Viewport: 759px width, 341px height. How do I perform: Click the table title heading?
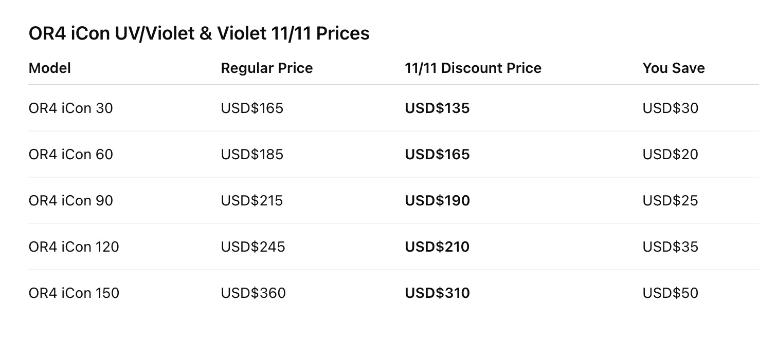click(199, 33)
